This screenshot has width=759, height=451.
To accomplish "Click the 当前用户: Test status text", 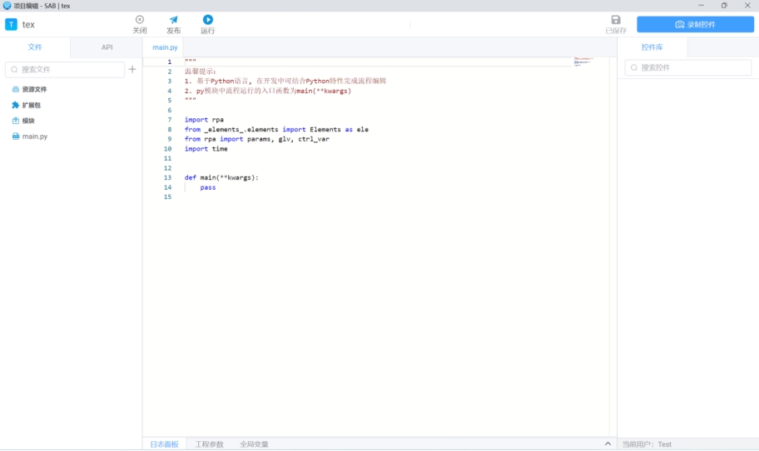I will pyautogui.click(x=647, y=444).
